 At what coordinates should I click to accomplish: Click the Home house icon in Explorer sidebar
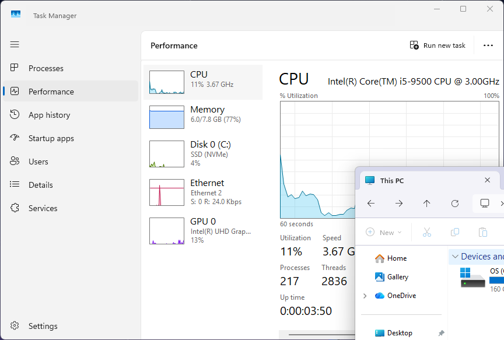click(x=380, y=258)
